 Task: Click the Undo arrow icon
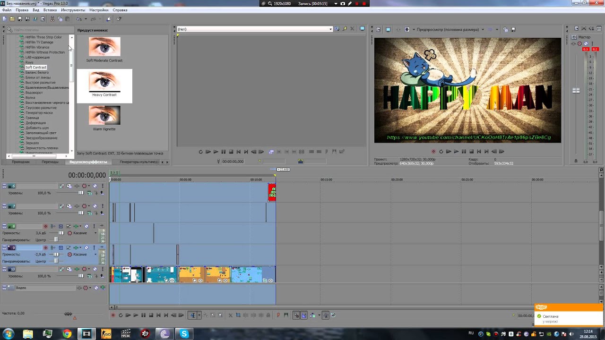(79, 19)
